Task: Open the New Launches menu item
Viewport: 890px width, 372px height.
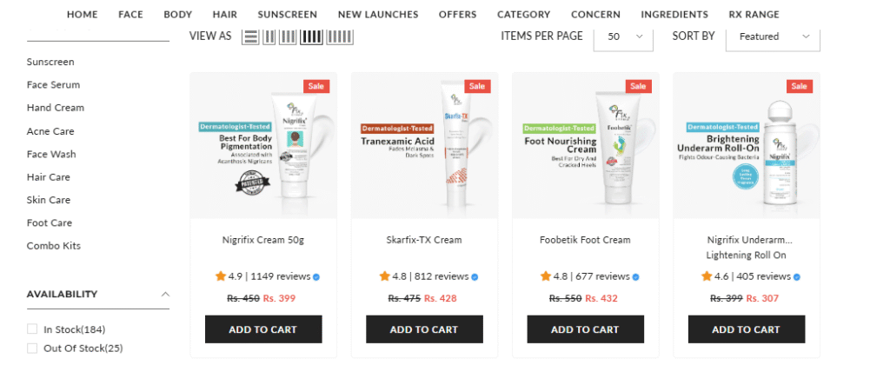Action: click(x=378, y=15)
